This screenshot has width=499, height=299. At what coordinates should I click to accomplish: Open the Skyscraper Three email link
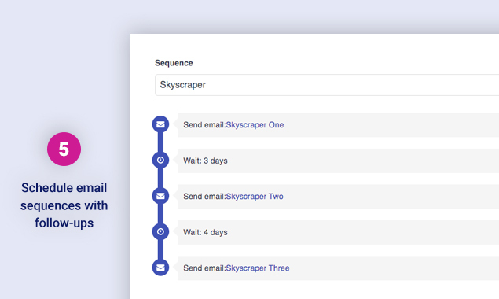258,268
